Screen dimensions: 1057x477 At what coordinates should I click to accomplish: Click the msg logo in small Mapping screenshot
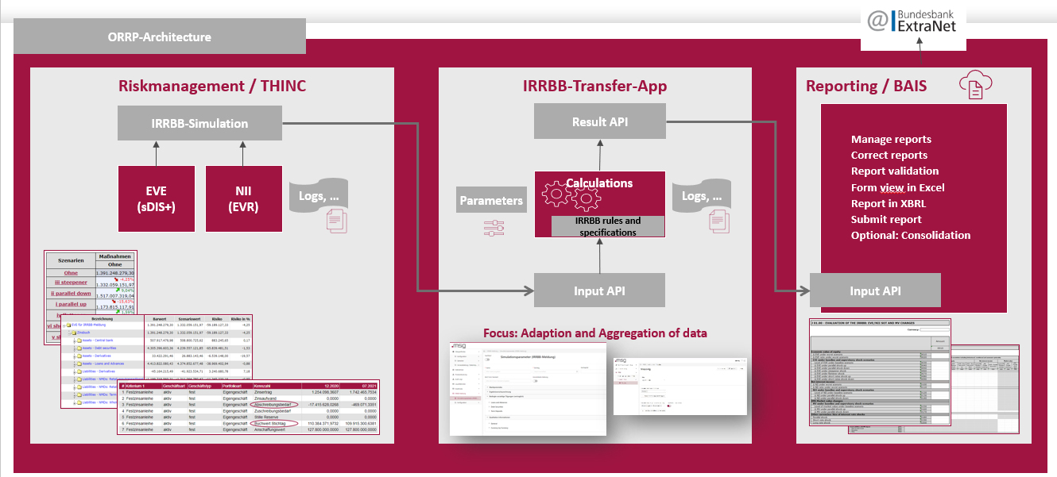point(621,360)
